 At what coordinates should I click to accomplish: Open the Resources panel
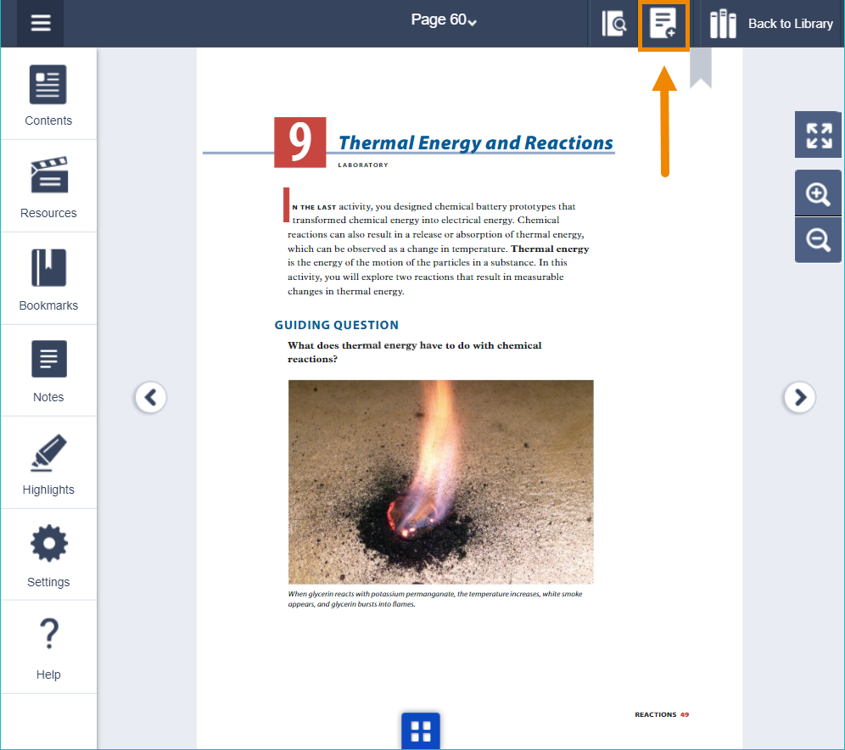[x=48, y=187]
